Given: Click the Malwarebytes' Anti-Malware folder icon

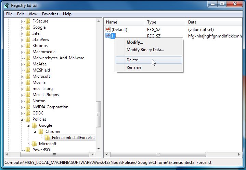Looking at the screenshot, I should [x=28, y=58].
